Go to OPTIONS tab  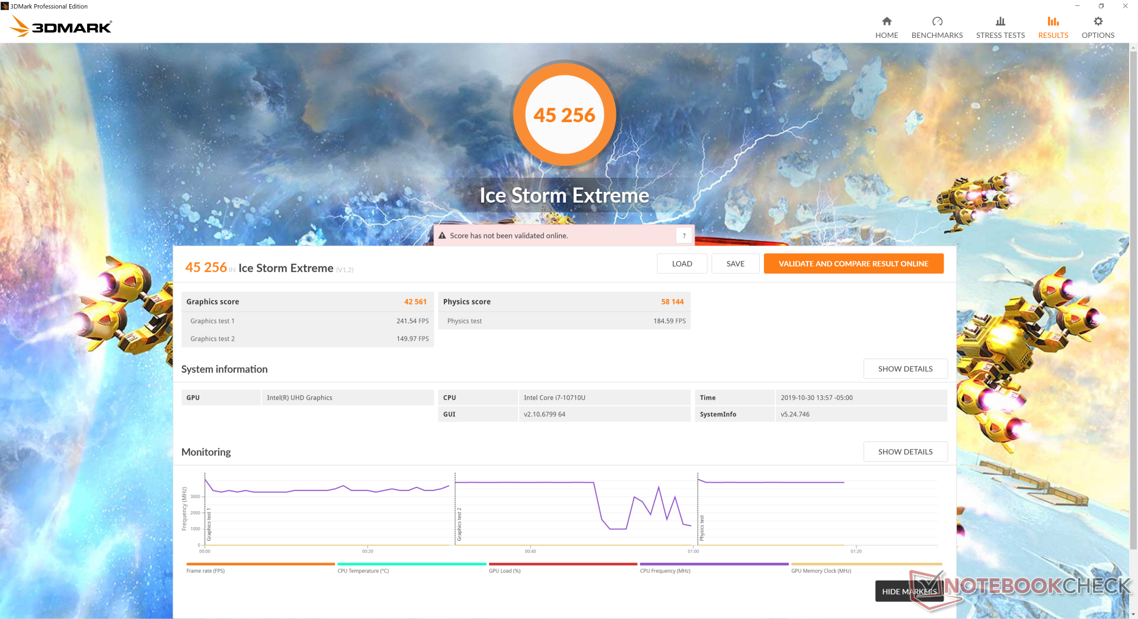[x=1098, y=28]
